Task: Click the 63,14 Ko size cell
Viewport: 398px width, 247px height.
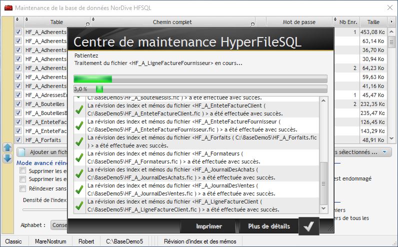Action: [x=372, y=41]
